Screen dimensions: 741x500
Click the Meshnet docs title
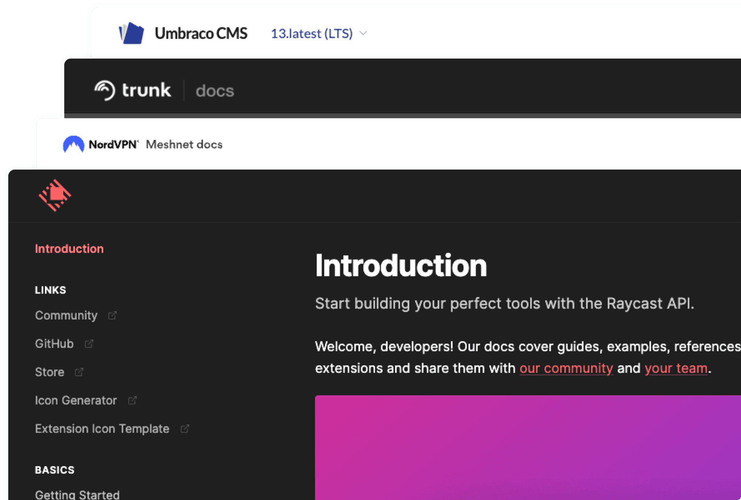click(x=184, y=144)
